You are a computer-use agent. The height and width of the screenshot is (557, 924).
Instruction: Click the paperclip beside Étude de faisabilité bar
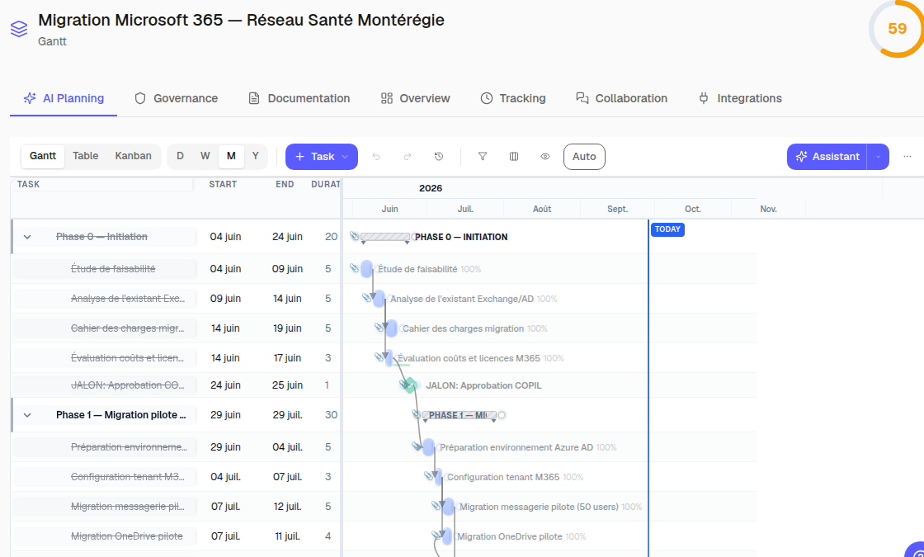click(354, 268)
